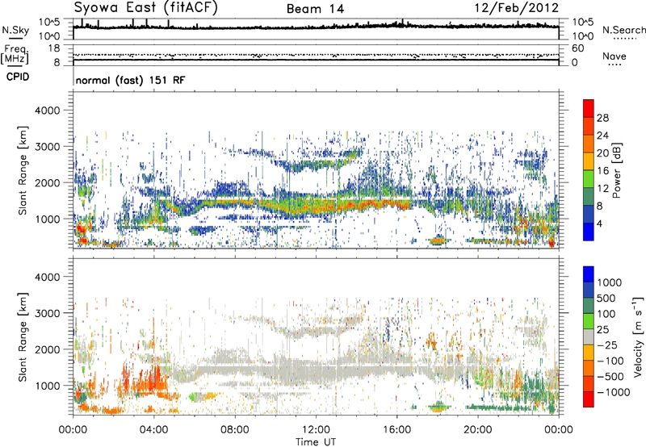Click the '-25' tick on the velocity colorbar
This screenshot has width=646, height=447.
(x=609, y=345)
